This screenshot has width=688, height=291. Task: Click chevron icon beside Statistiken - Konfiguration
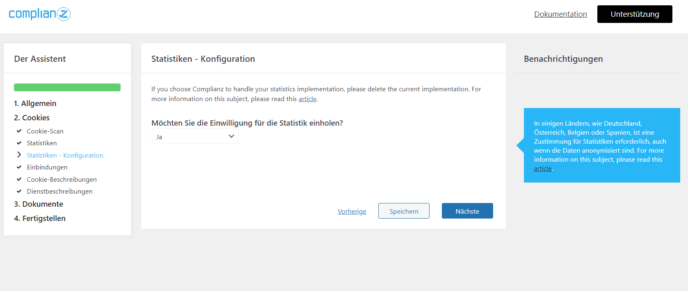click(x=19, y=155)
